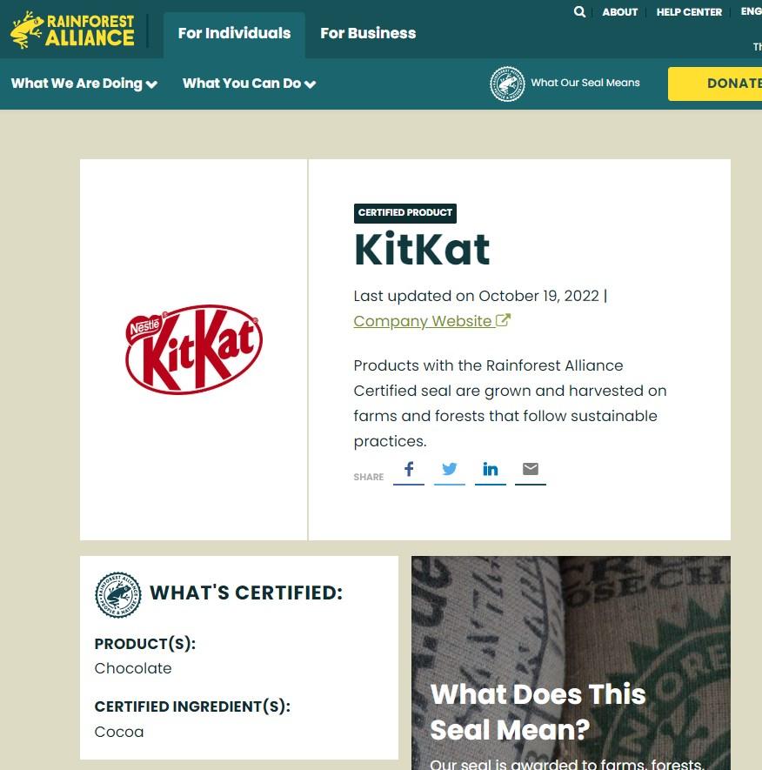The width and height of the screenshot is (762, 770).
Task: Expand the What You Can Do menu
Action: [249, 84]
